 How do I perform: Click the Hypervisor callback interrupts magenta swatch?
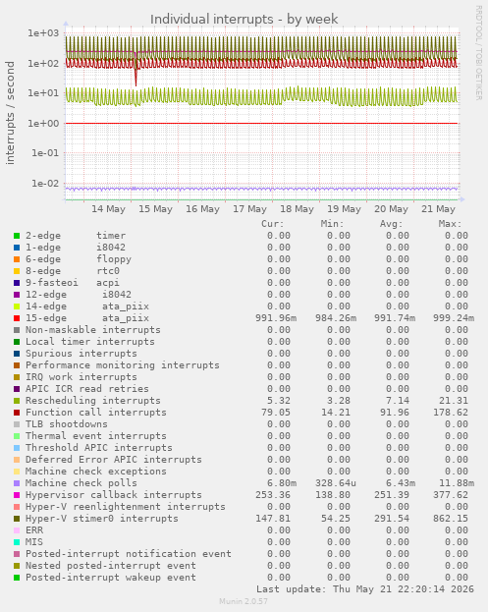pos(17,495)
